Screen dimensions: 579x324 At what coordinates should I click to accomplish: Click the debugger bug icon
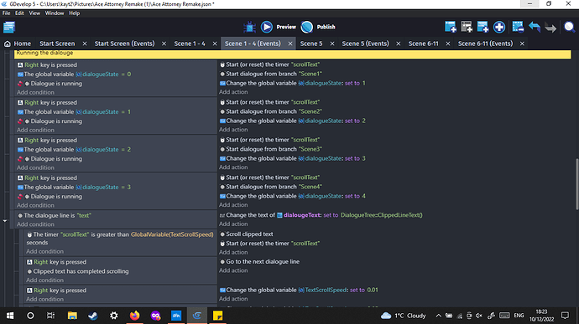(249, 27)
